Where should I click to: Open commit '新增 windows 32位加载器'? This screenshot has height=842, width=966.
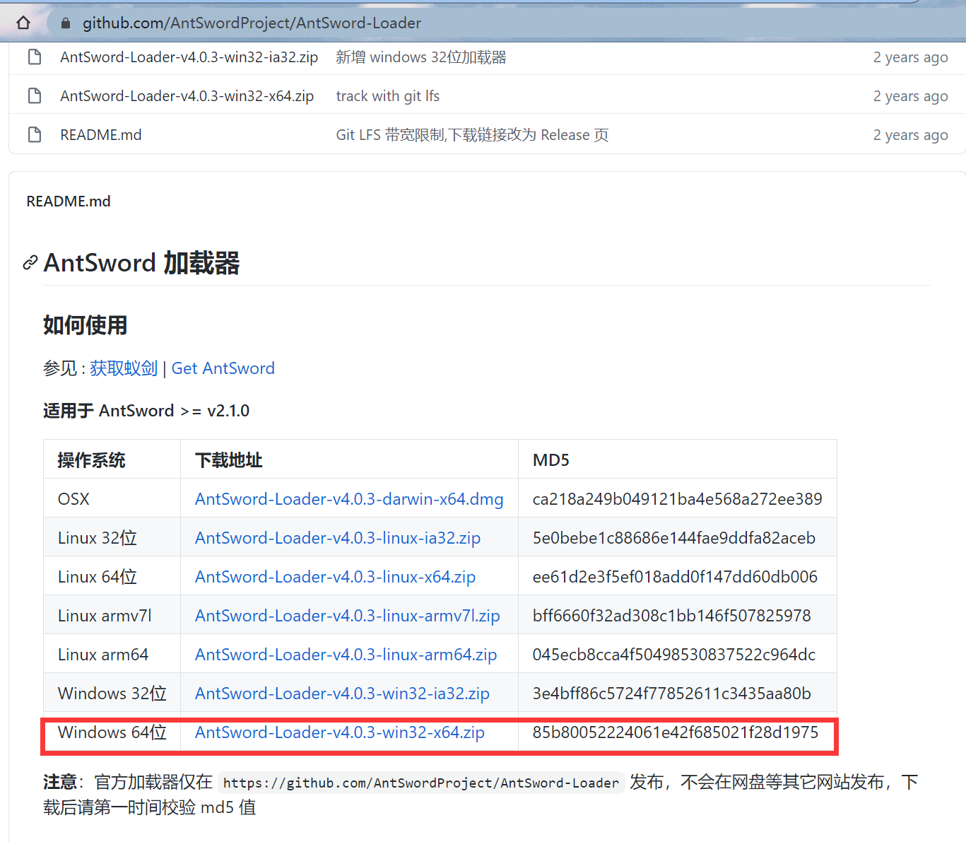[x=421, y=57]
